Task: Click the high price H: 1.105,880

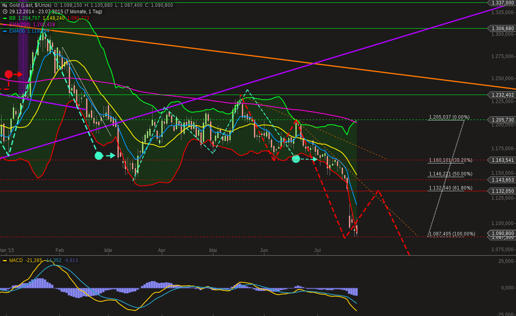Action: tap(99, 5)
